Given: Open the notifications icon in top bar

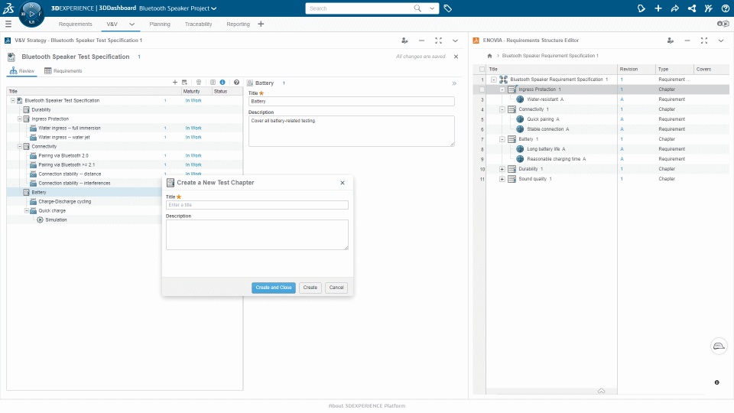Looking at the screenshot, I should click(641, 8).
